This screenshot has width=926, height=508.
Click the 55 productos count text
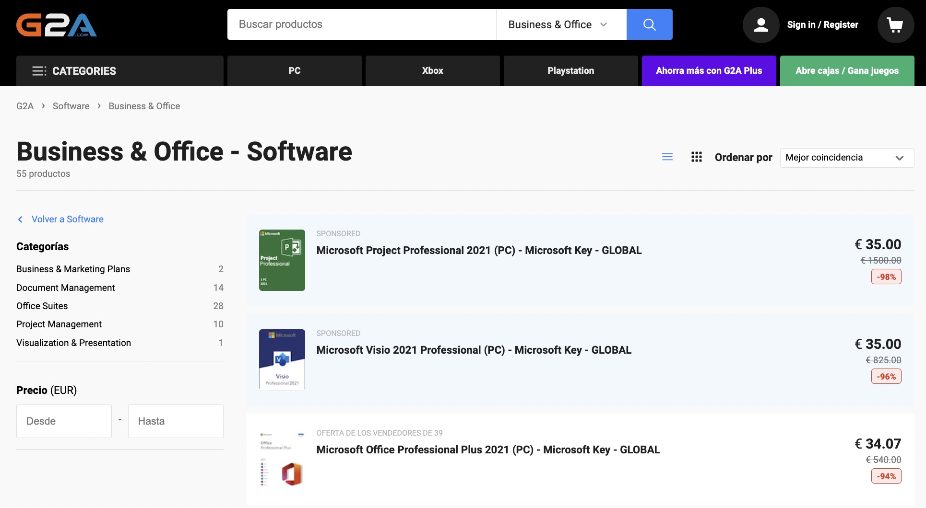pyautogui.click(x=43, y=174)
